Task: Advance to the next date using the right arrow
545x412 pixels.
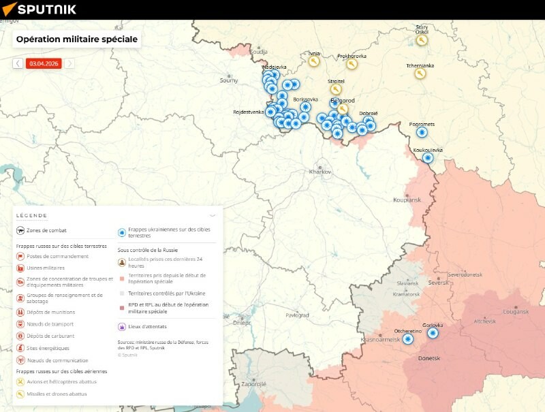Action: [69, 63]
